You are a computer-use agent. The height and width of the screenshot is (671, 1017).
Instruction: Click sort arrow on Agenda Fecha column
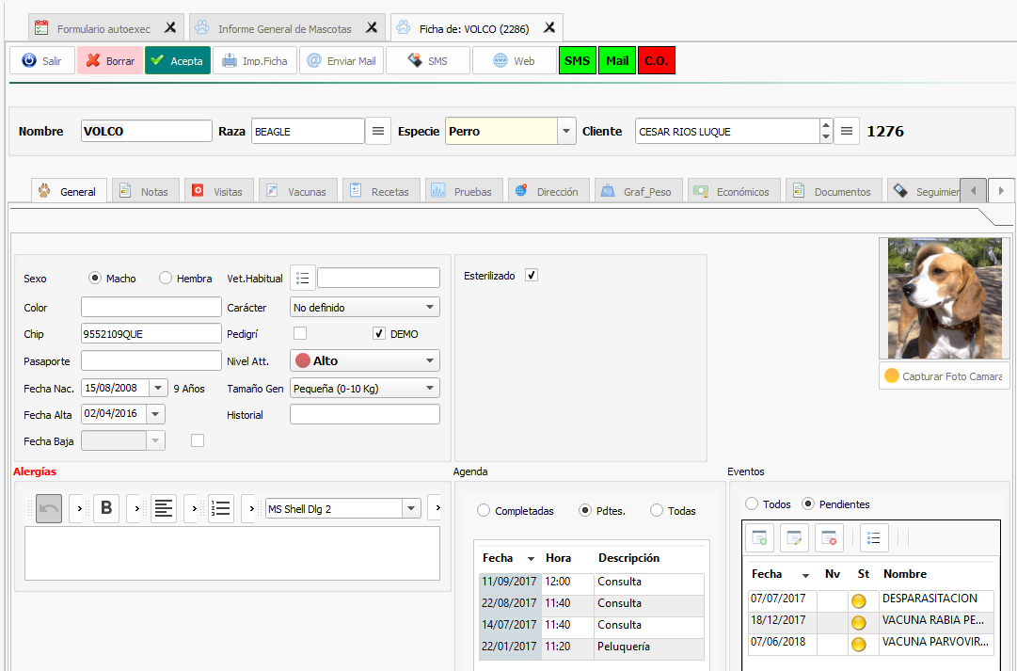coord(532,559)
